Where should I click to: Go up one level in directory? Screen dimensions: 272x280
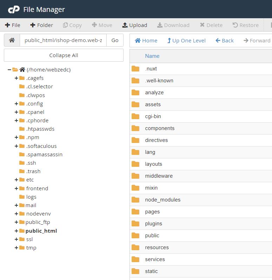coord(186,41)
